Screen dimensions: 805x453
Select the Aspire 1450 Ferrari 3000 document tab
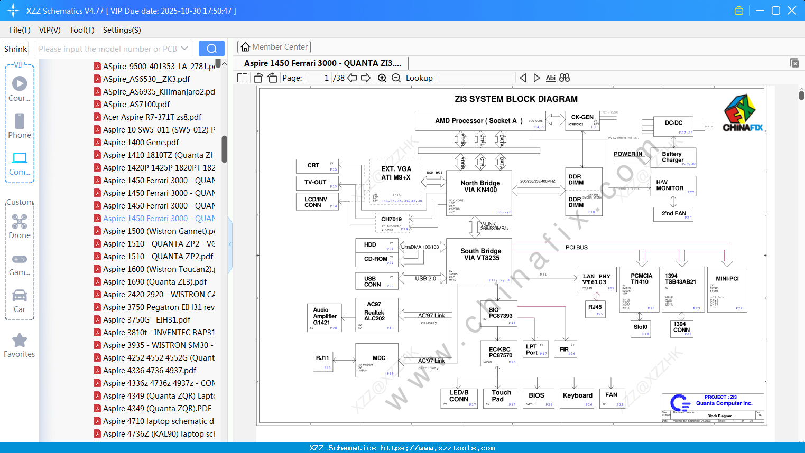[322, 63]
